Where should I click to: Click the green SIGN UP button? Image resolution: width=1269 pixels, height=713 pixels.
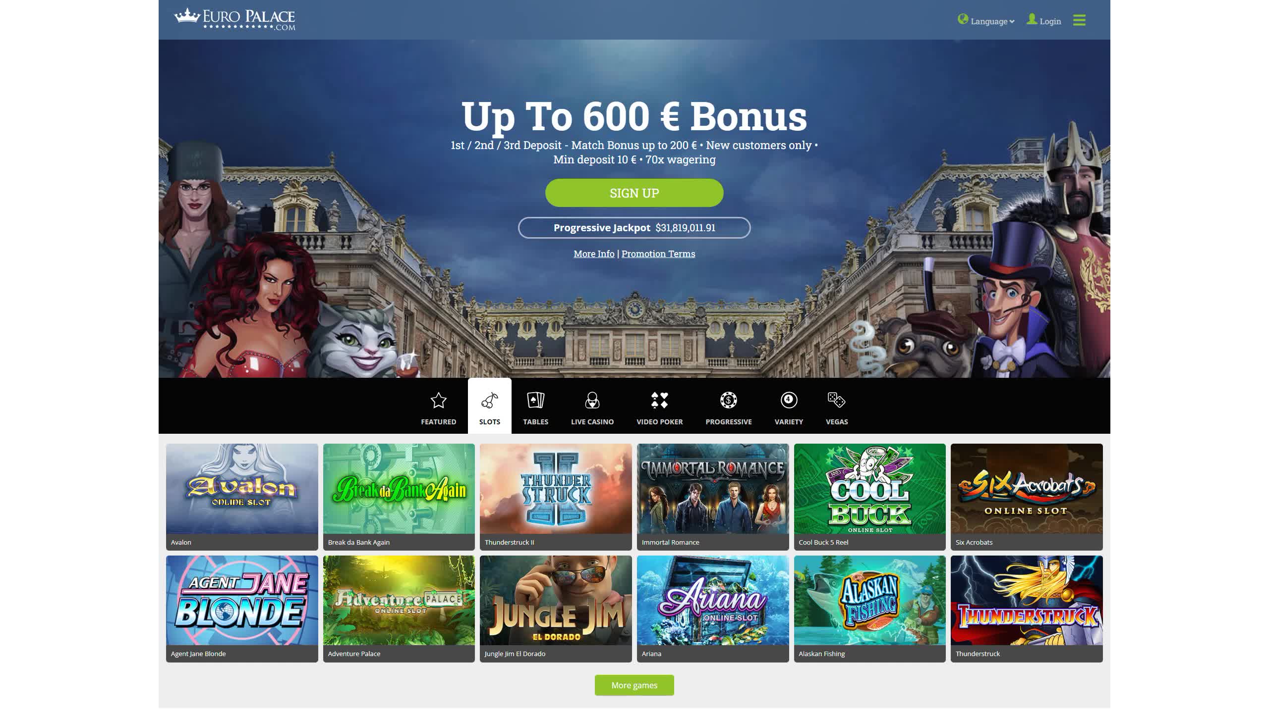click(634, 193)
